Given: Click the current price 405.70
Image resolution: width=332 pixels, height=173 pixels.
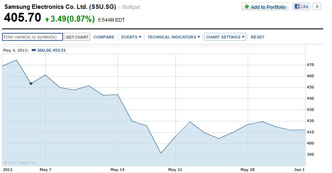Looking at the screenshot, I should (x=22, y=18).
